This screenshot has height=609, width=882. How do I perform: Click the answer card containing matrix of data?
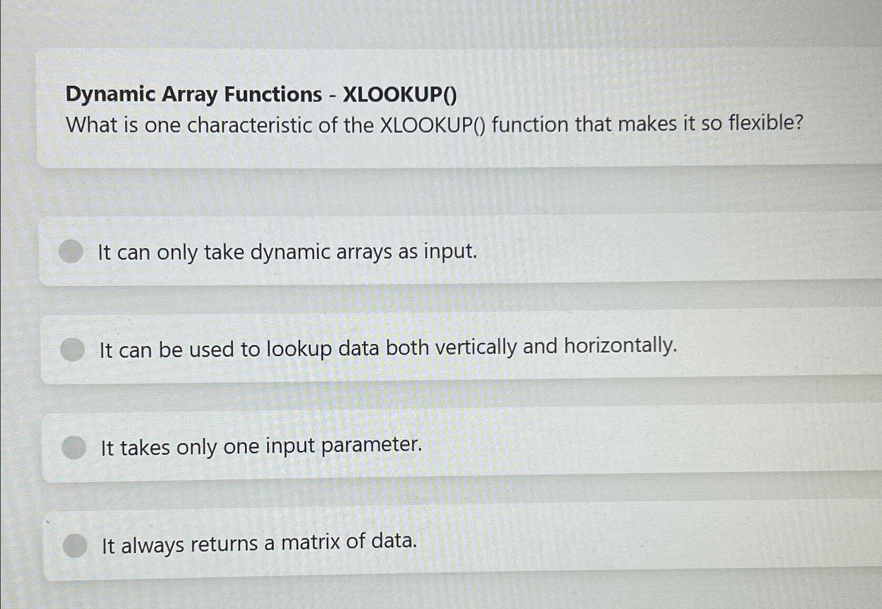coord(259,544)
